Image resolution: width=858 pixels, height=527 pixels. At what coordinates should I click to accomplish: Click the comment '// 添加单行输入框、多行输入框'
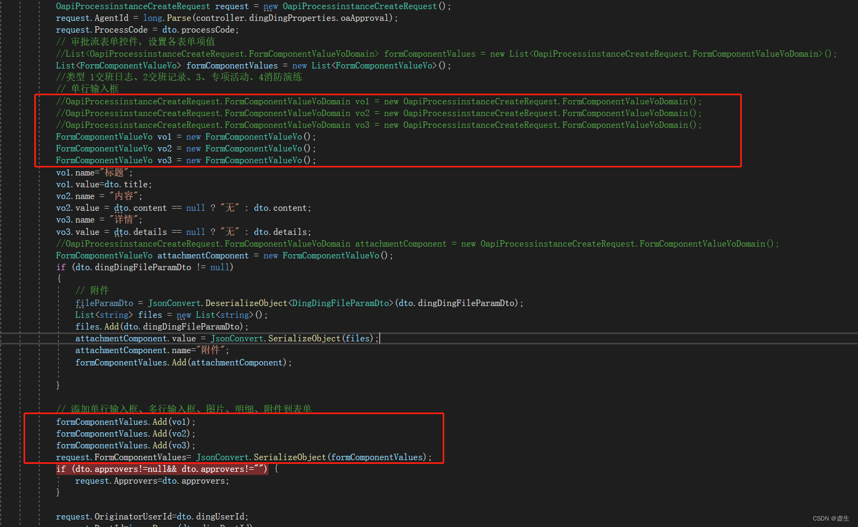click(x=184, y=409)
